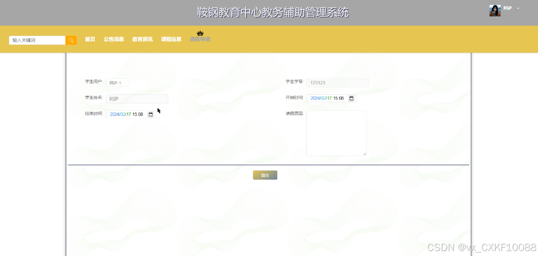This screenshot has height=256, width=538.
Task: Open 公告消息 navigation item
Action: (114, 39)
